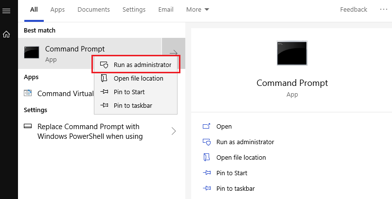Click Run as administrator in right panel
The width and height of the screenshot is (392, 199).
[x=245, y=142]
